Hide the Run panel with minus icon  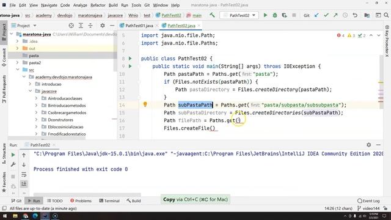pyautogui.click(x=378, y=145)
